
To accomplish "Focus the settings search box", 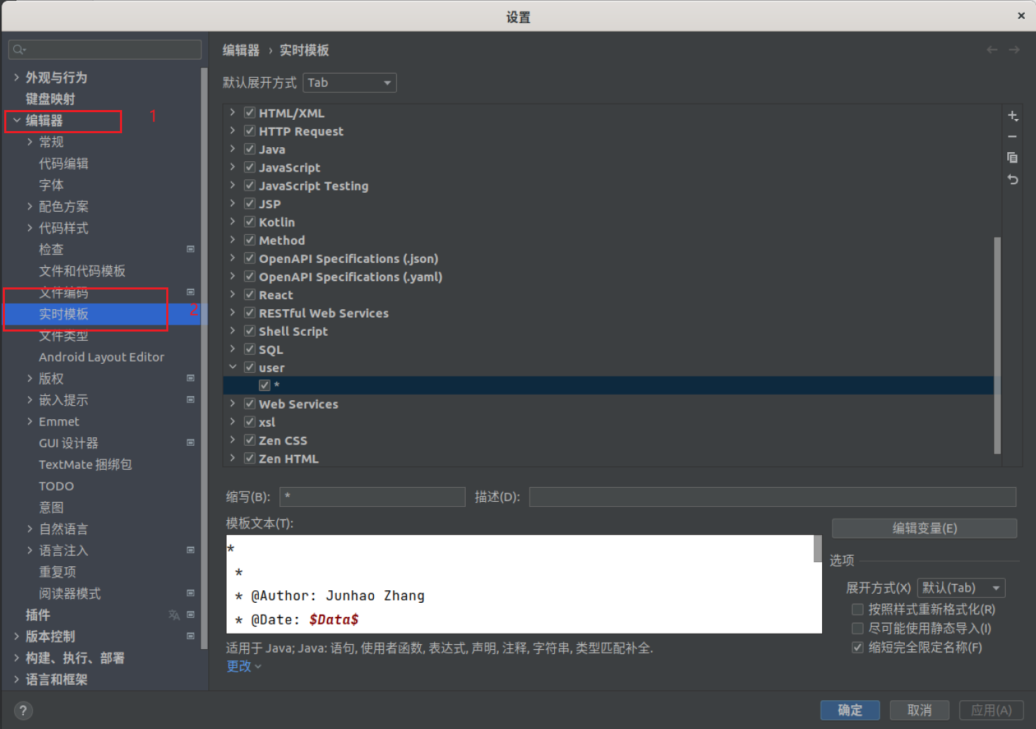I will (x=105, y=49).
